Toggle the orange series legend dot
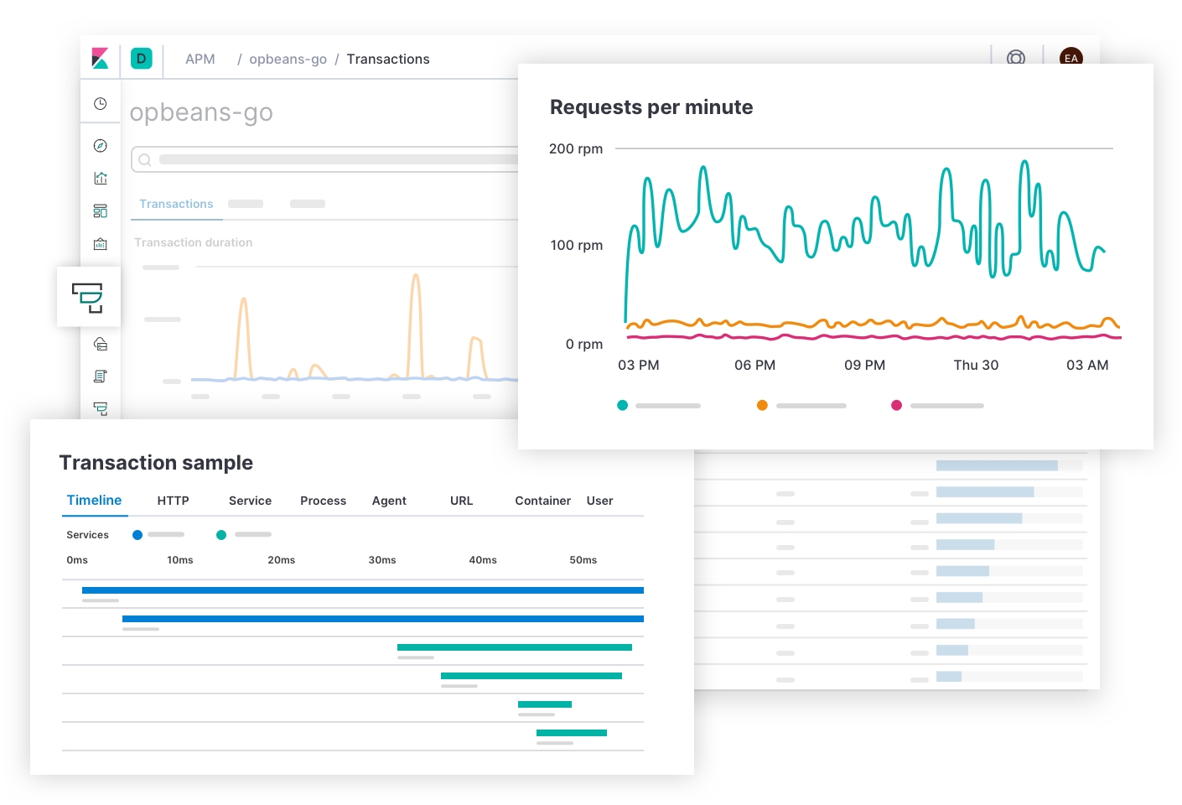 [762, 405]
